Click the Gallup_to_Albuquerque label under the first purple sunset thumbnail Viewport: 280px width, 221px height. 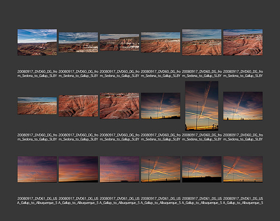click(x=37, y=201)
